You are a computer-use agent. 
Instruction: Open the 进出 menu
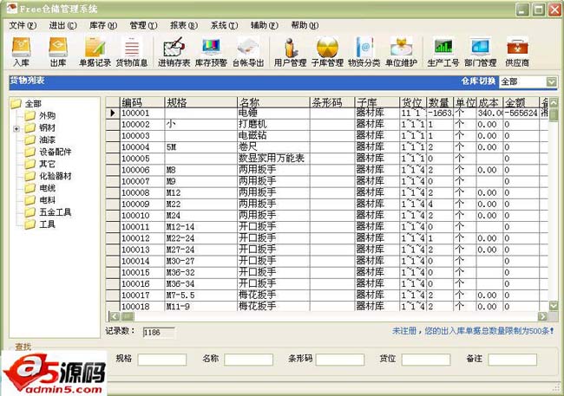tap(63, 25)
